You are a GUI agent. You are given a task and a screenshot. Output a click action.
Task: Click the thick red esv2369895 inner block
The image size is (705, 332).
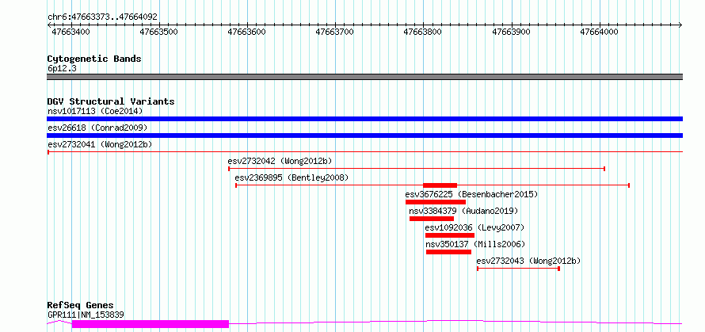440,185
